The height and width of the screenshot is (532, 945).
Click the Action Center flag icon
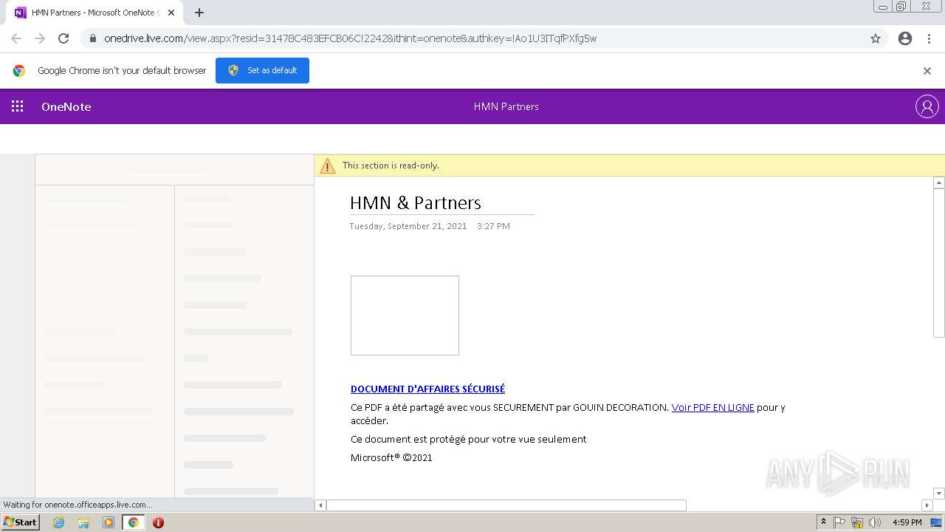click(839, 522)
